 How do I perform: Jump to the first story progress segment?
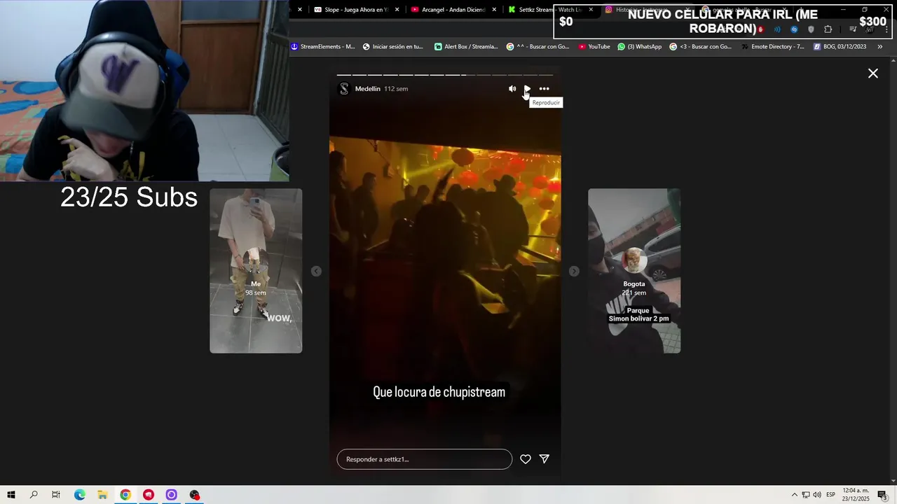tap(344, 75)
